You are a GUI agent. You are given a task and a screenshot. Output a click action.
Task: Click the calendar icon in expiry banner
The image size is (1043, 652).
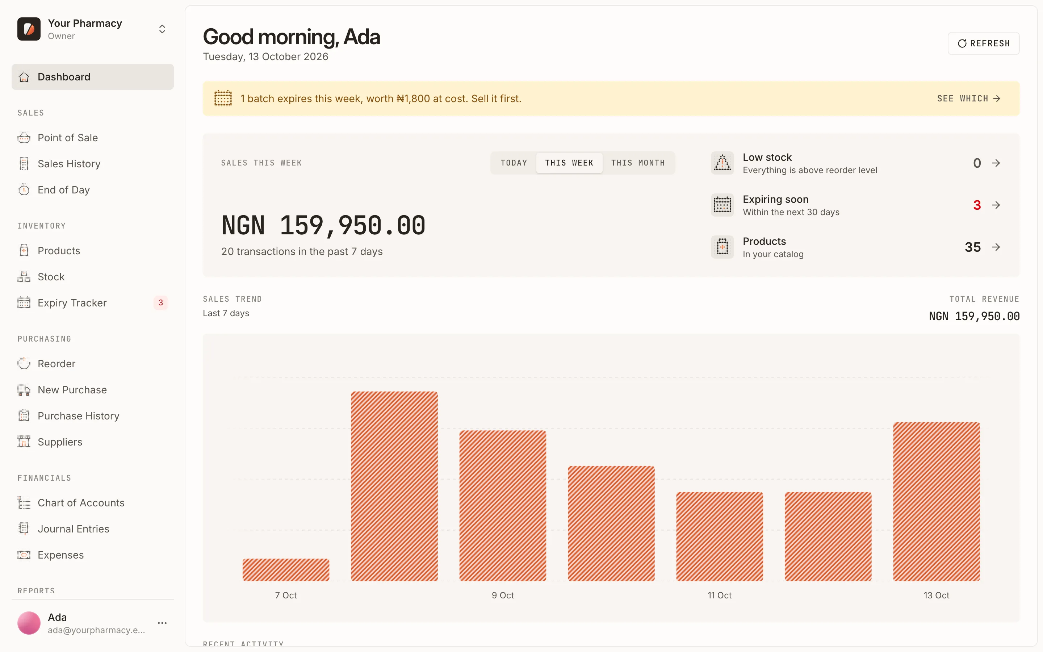223,98
